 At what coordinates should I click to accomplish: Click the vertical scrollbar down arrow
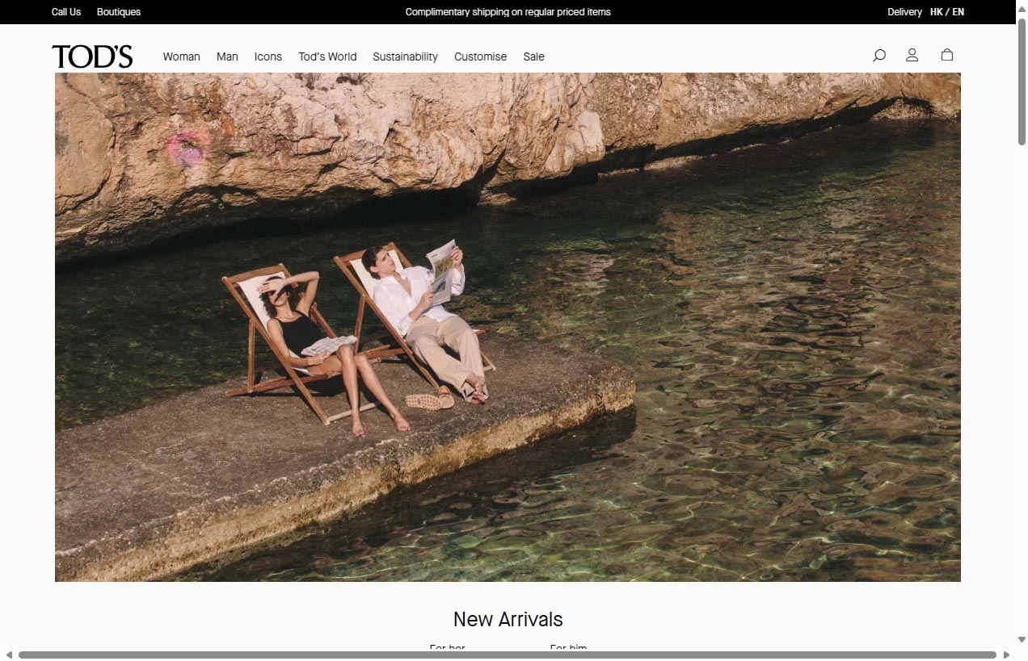click(1021, 639)
